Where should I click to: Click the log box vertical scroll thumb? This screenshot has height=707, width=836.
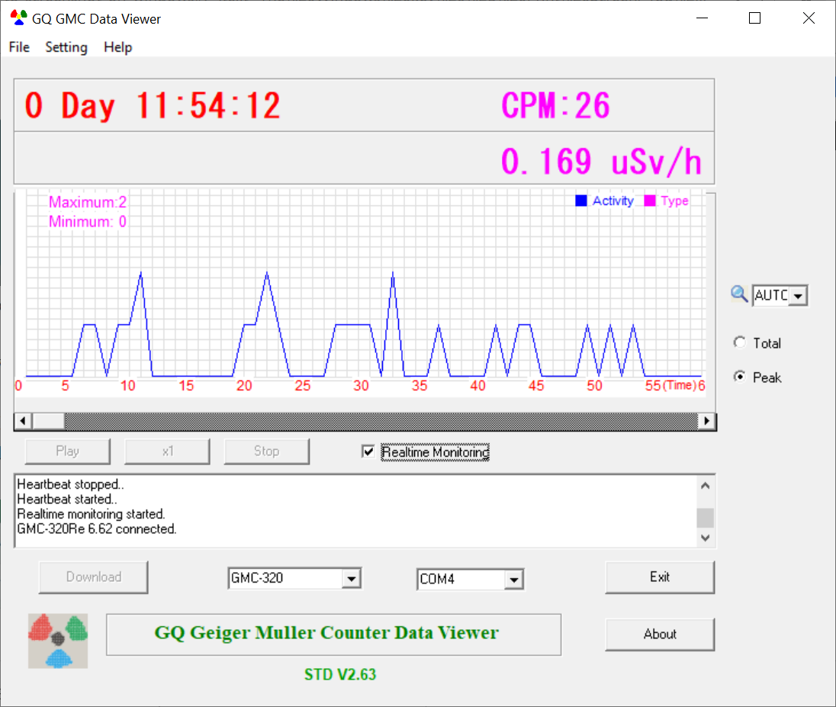706,517
